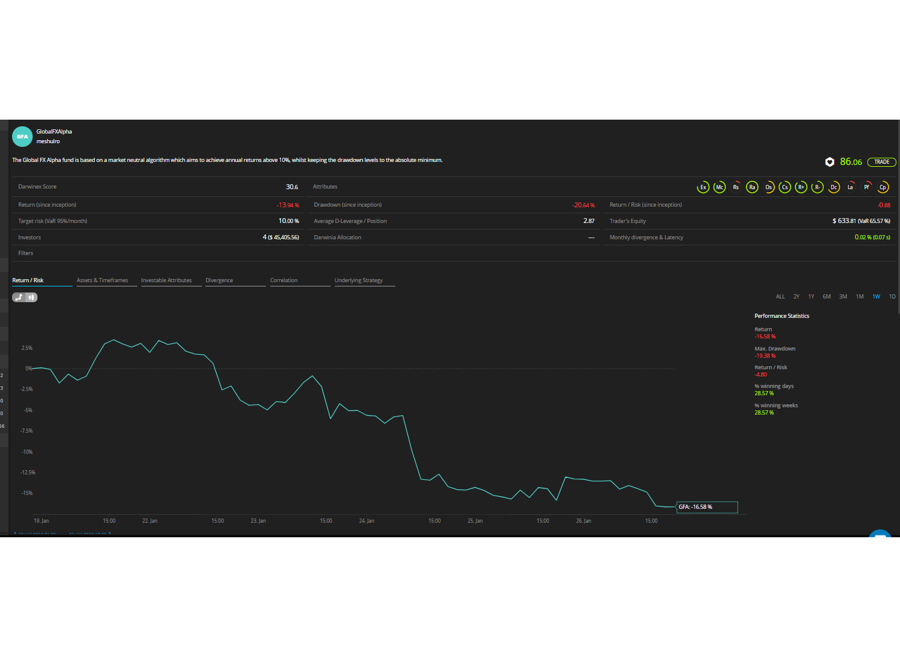
Task: Set chart range to 3M
Action: point(843,297)
